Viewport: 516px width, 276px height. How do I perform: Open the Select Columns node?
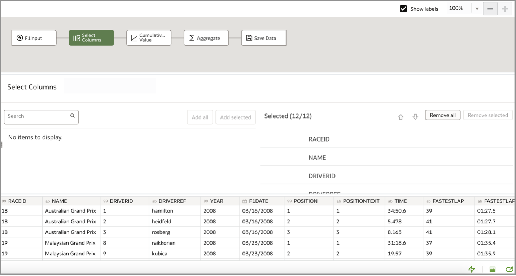point(91,37)
